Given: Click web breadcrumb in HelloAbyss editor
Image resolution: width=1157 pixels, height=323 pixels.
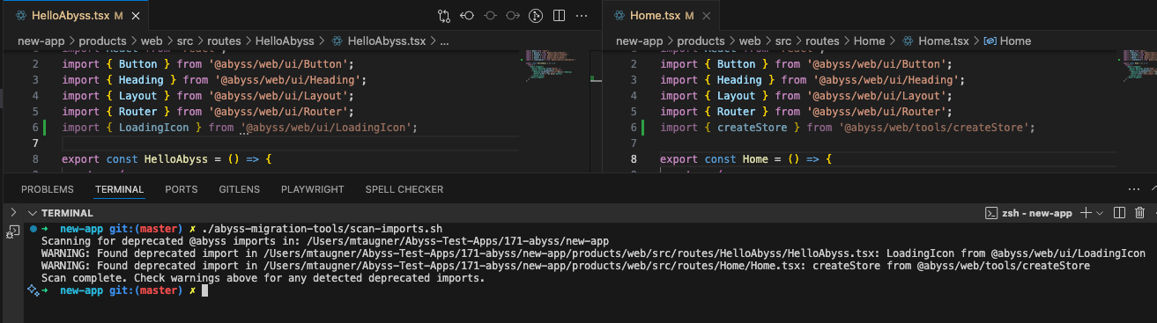Looking at the screenshot, I should point(151,40).
